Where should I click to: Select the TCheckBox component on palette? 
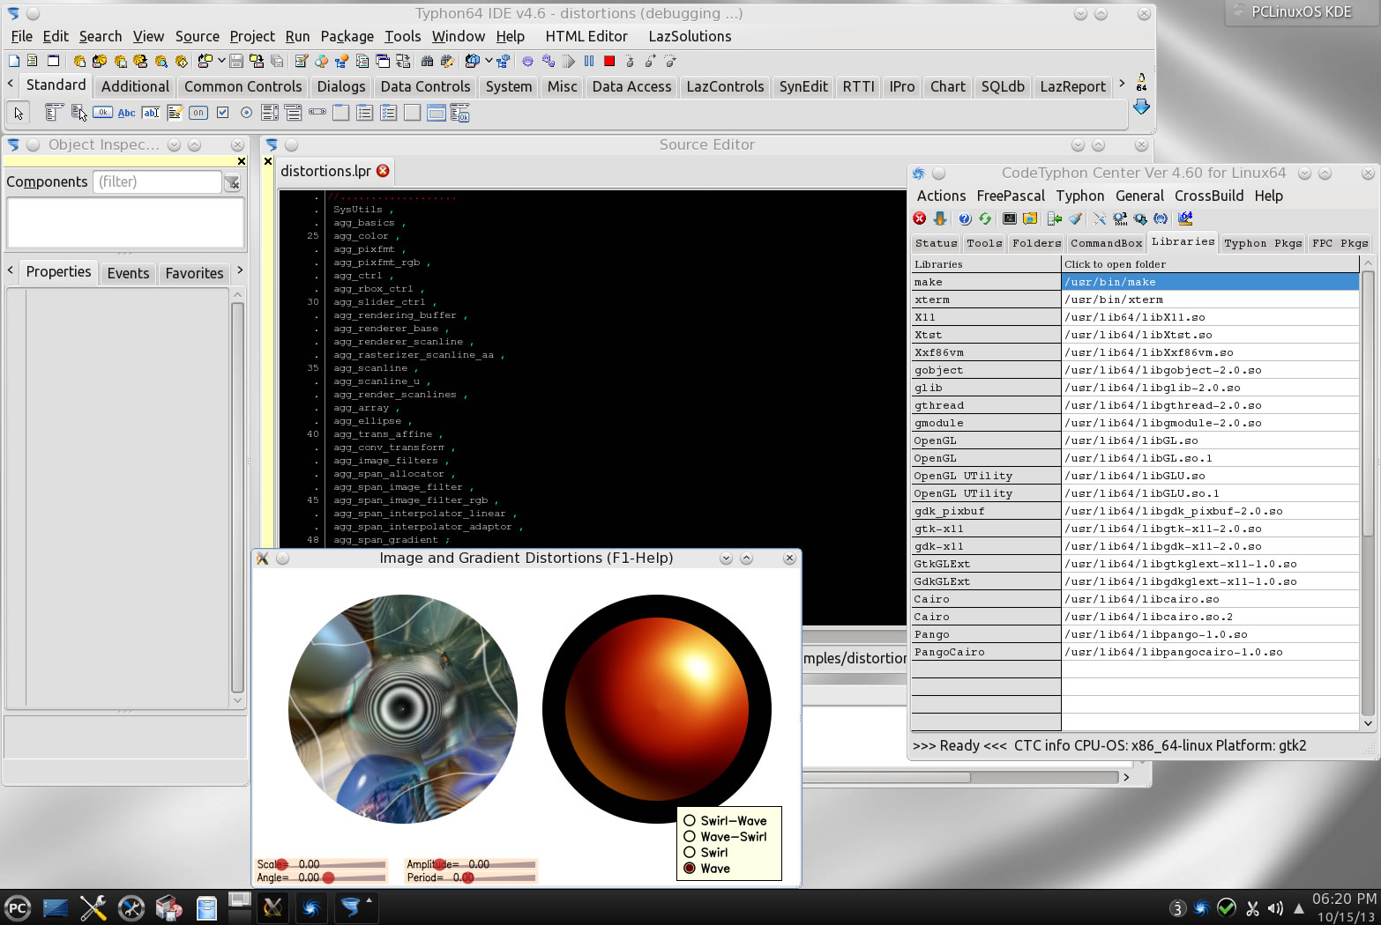pyautogui.click(x=222, y=112)
